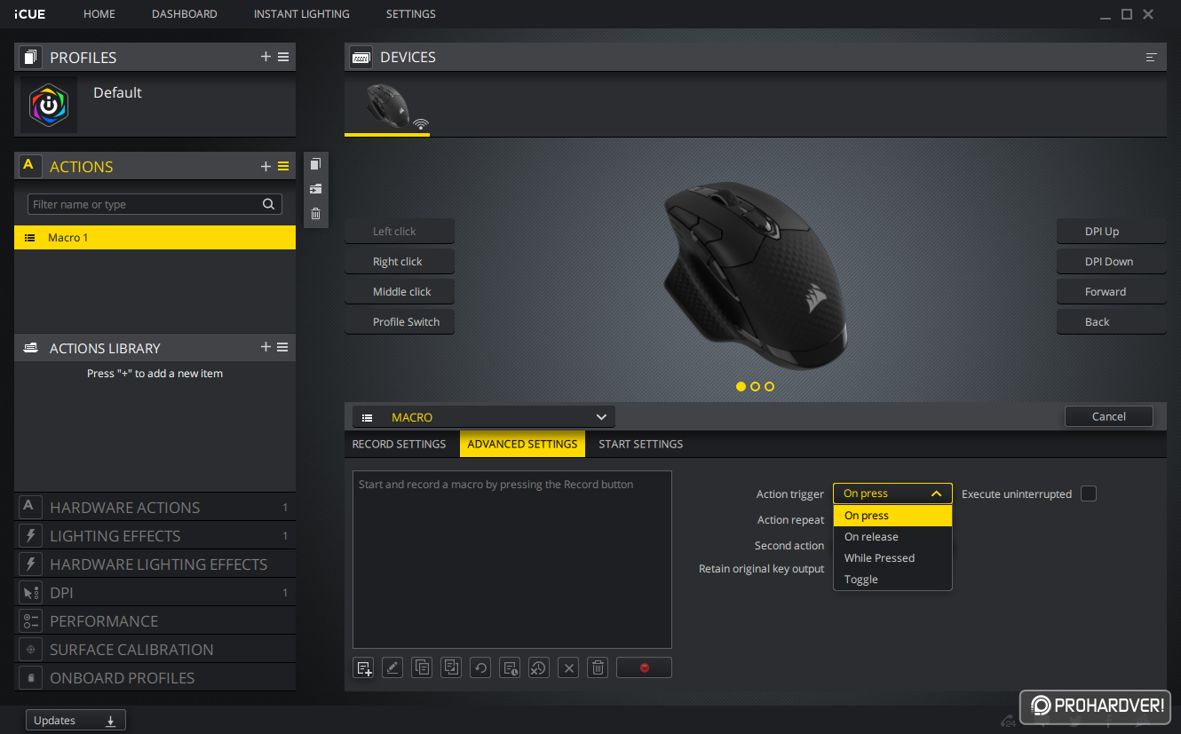Select the Middle click mouse button
Screen dimensions: 1181x734
tap(400, 292)
